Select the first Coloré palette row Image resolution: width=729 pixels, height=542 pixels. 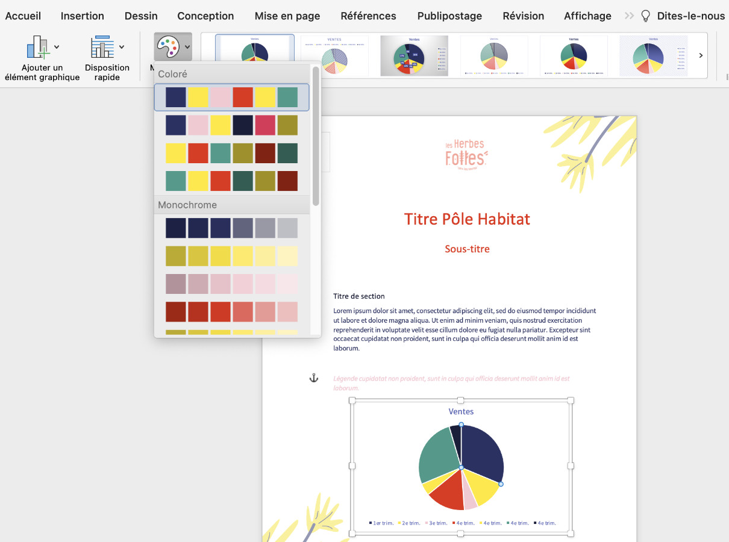pyautogui.click(x=231, y=98)
